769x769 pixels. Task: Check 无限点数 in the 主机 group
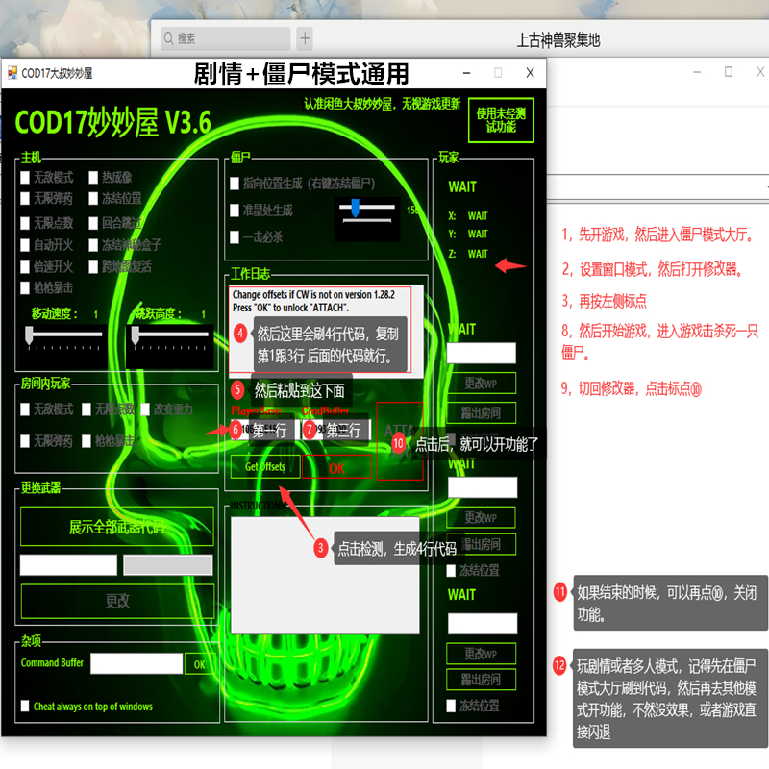[x=25, y=224]
